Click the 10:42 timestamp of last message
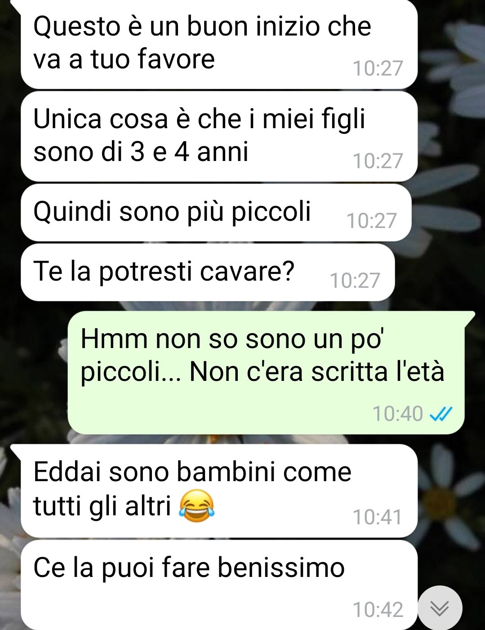The width and height of the screenshot is (485, 630). pos(378,610)
